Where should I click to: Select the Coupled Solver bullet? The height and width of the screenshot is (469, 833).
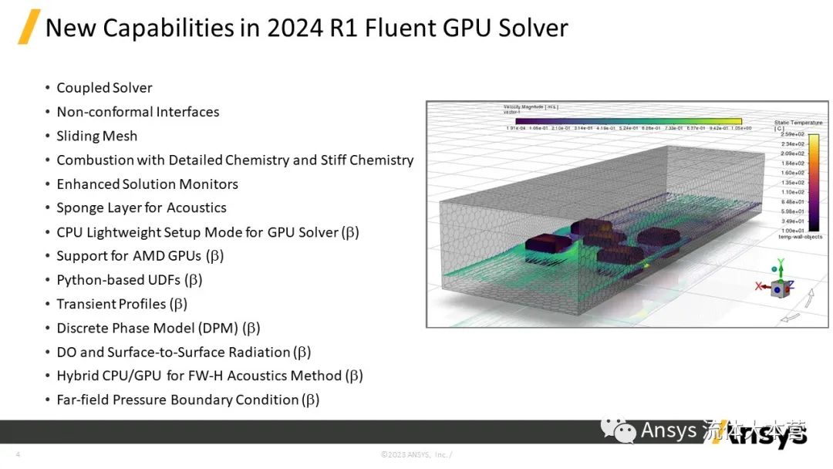point(104,88)
